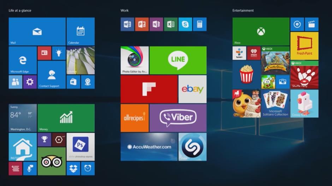Open the Contact Support tile
This screenshot has height=186, width=332.
pos(52,75)
